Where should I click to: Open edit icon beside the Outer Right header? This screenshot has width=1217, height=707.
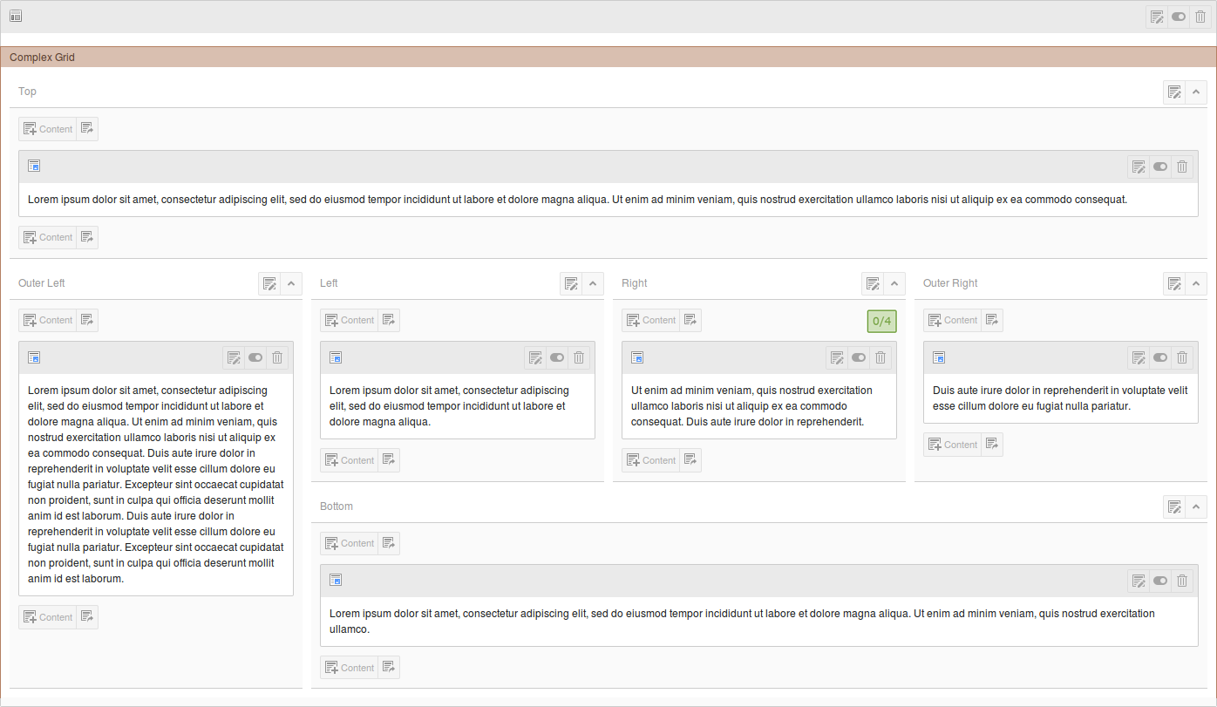point(1174,283)
